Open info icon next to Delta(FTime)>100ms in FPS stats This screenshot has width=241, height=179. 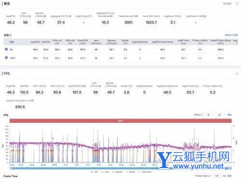coord(32,101)
